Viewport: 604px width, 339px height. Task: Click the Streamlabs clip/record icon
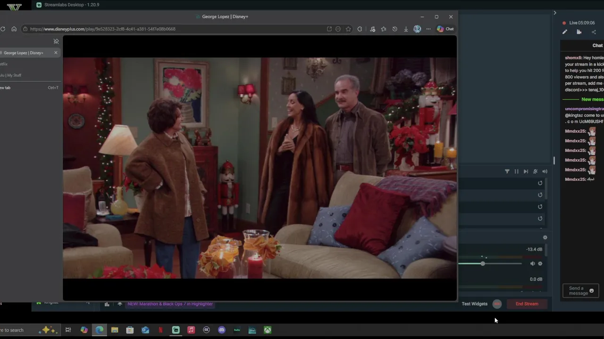click(579, 32)
